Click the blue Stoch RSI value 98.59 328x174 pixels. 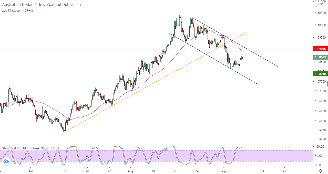pos(45,148)
